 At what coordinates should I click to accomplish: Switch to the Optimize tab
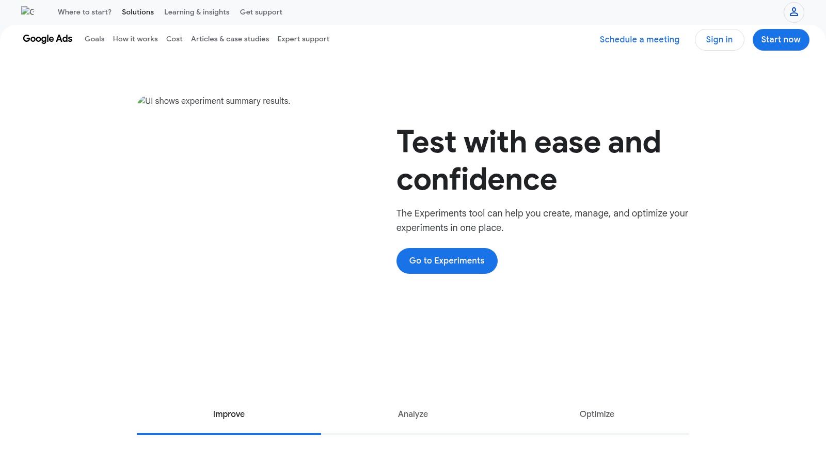coord(597,414)
